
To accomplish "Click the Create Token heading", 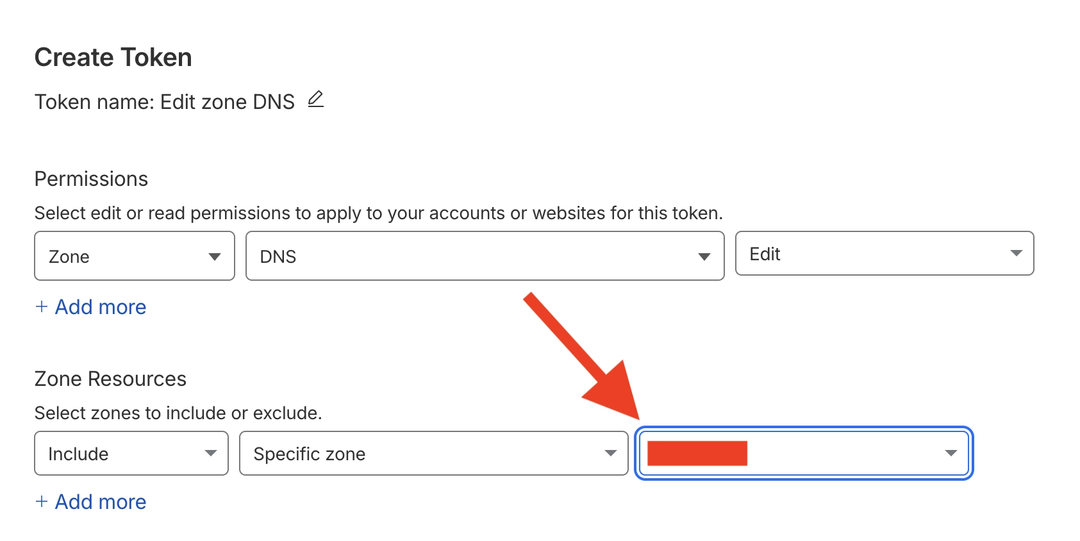I will [x=113, y=58].
